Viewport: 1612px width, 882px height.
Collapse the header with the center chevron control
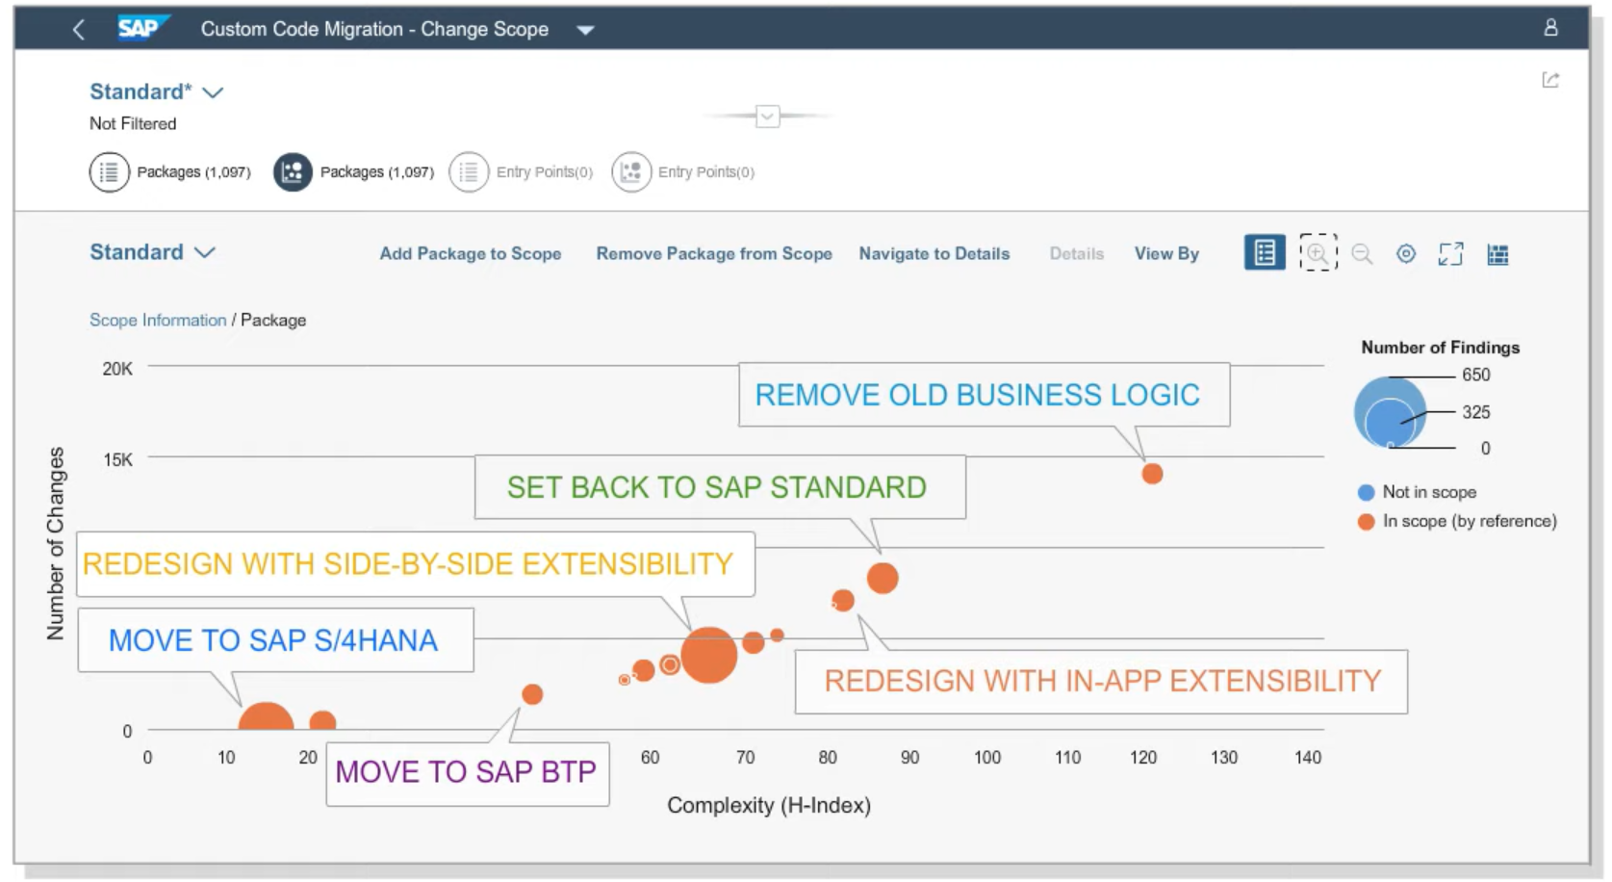coord(767,116)
